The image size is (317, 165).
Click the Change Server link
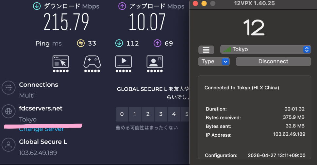coord(42,129)
